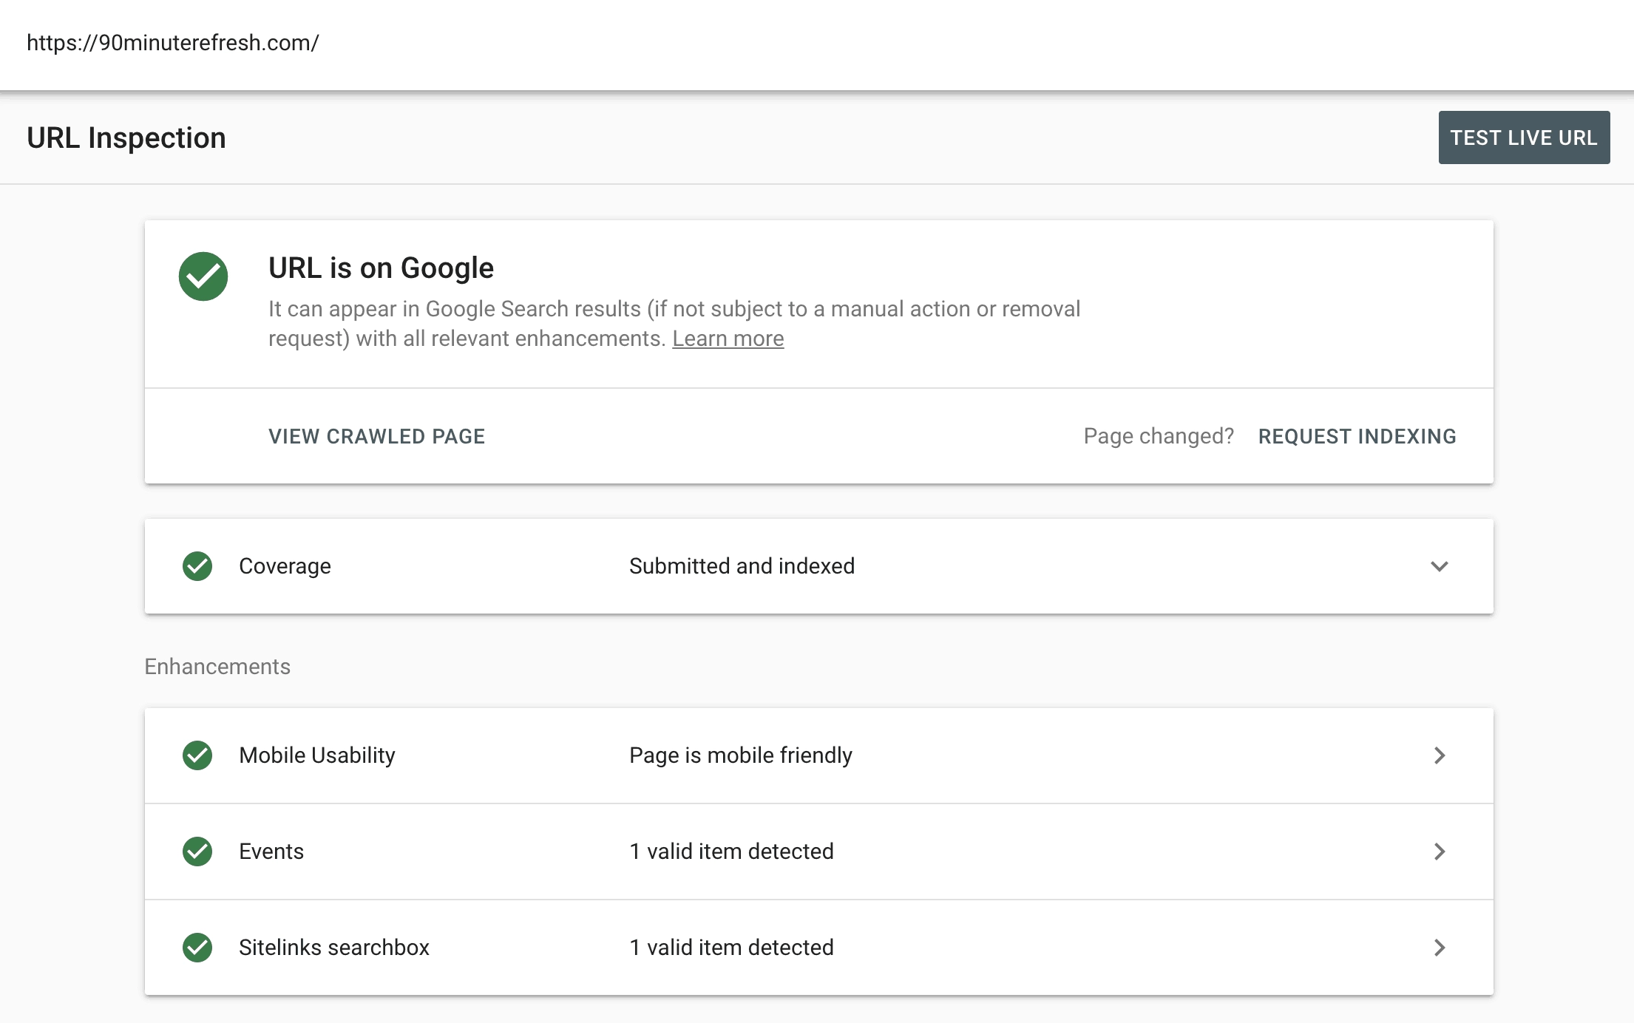The height and width of the screenshot is (1023, 1634).
Task: Click 'Page is mobile friendly' text
Action: point(741,755)
